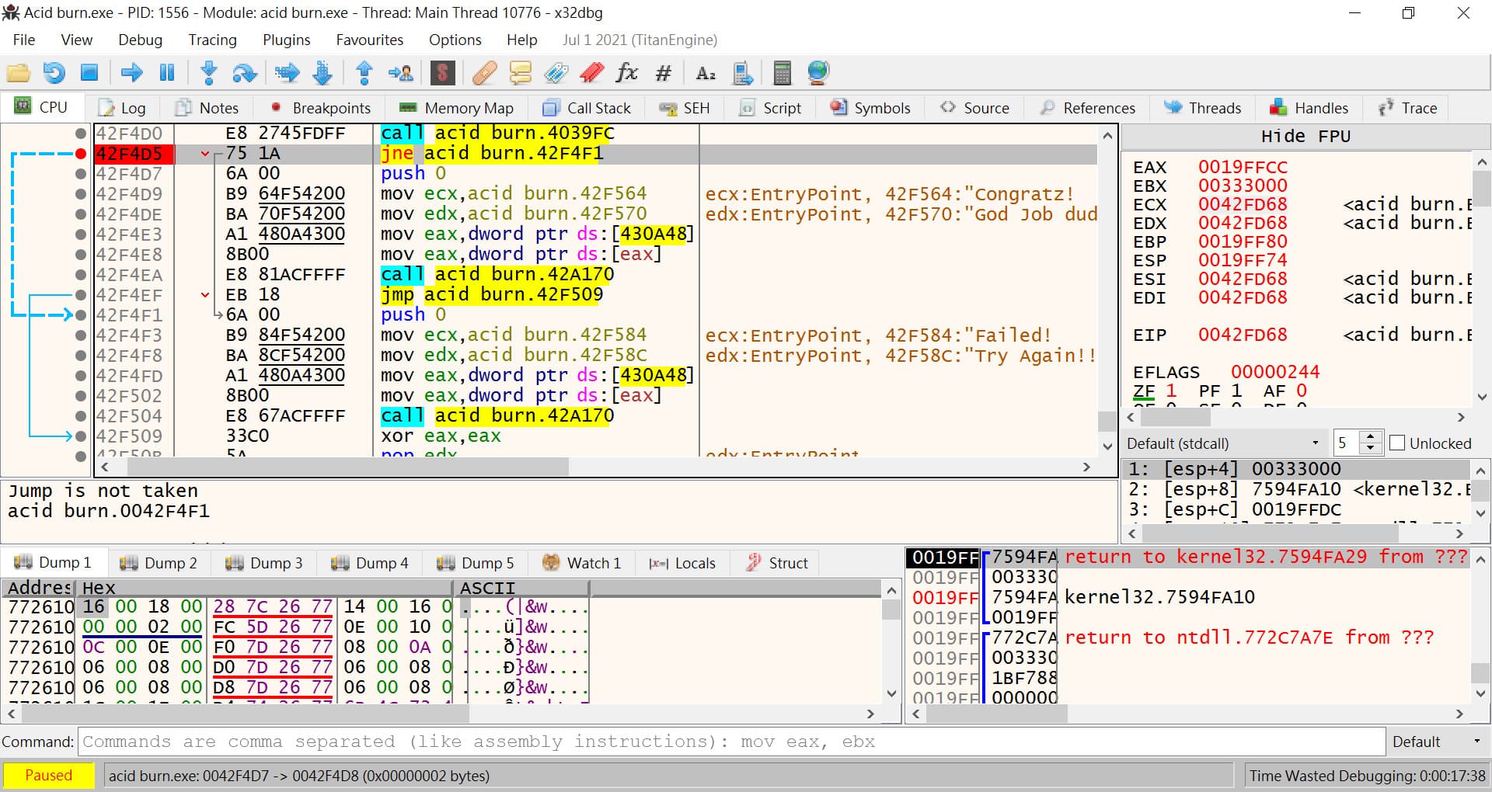
Task: Set a breakpoint bullet at address 42F4EA
Action: click(80, 275)
